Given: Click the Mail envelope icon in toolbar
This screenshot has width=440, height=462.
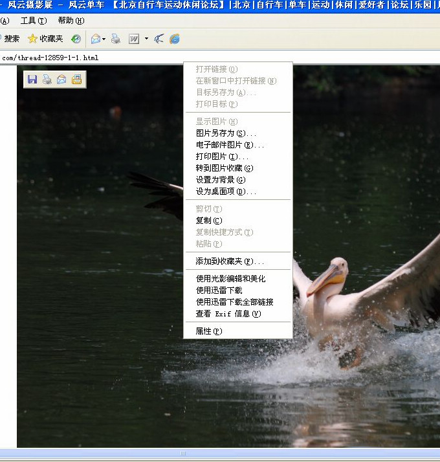Looking at the screenshot, I should click(96, 39).
